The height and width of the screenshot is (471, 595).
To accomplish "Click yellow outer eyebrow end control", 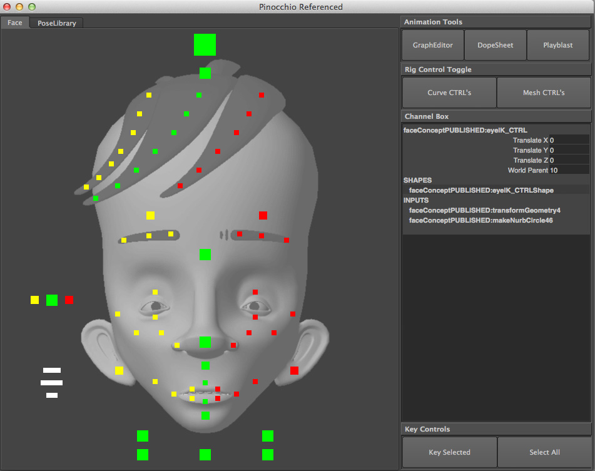I will (x=124, y=240).
